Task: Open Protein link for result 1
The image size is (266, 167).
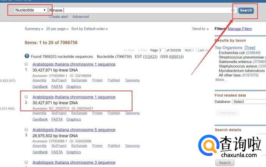Action: 98,80
